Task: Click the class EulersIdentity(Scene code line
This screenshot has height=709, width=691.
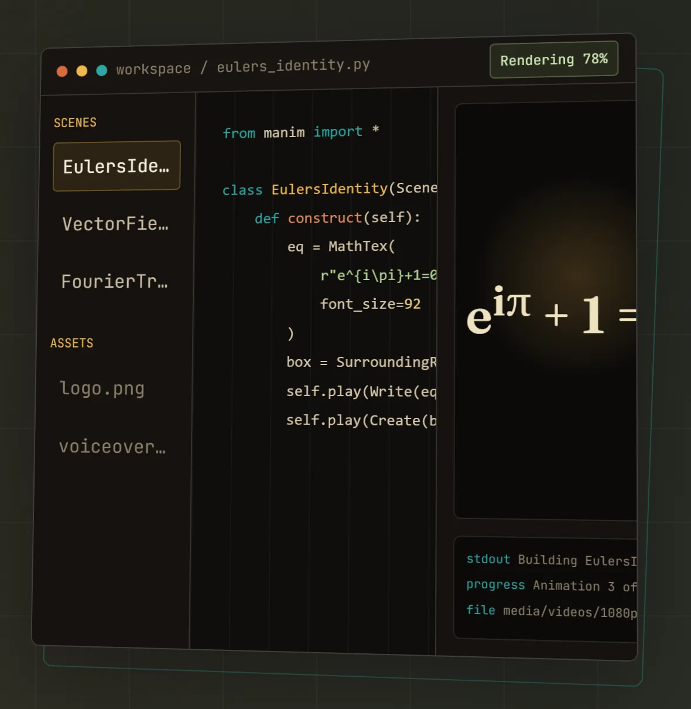Action: (x=330, y=189)
